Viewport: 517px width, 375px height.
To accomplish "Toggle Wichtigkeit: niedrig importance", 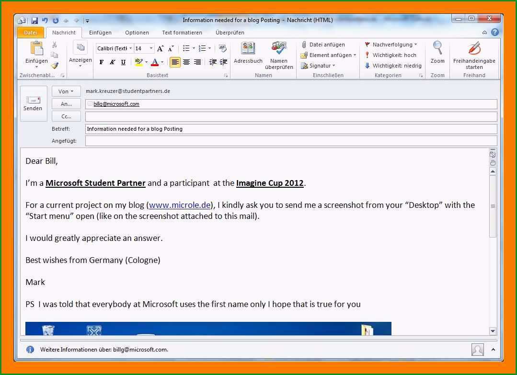I will click(x=393, y=66).
